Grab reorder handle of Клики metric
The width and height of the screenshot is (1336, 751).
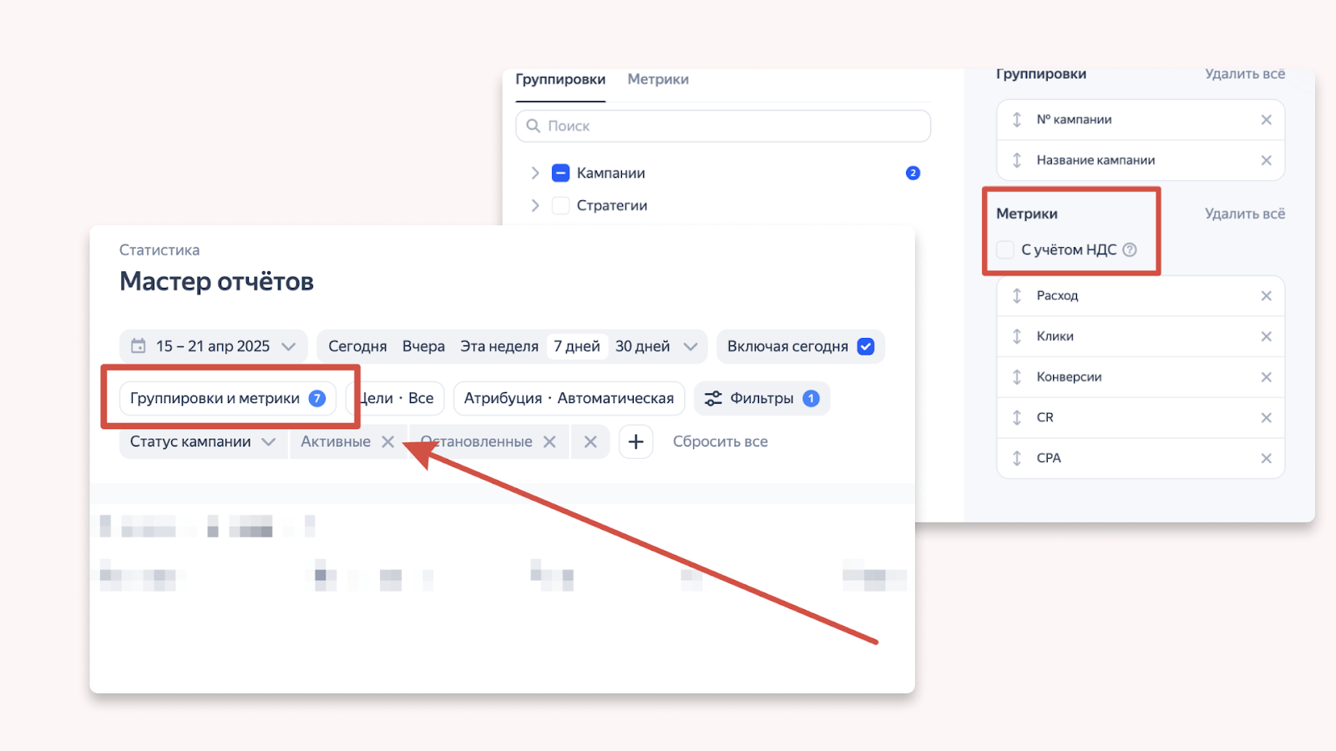click(1017, 336)
